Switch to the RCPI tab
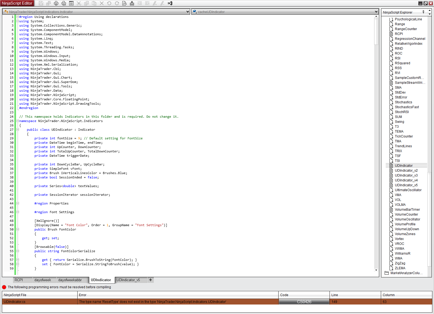Image resolution: width=434 pixels, height=314 pixels. (23, 280)
